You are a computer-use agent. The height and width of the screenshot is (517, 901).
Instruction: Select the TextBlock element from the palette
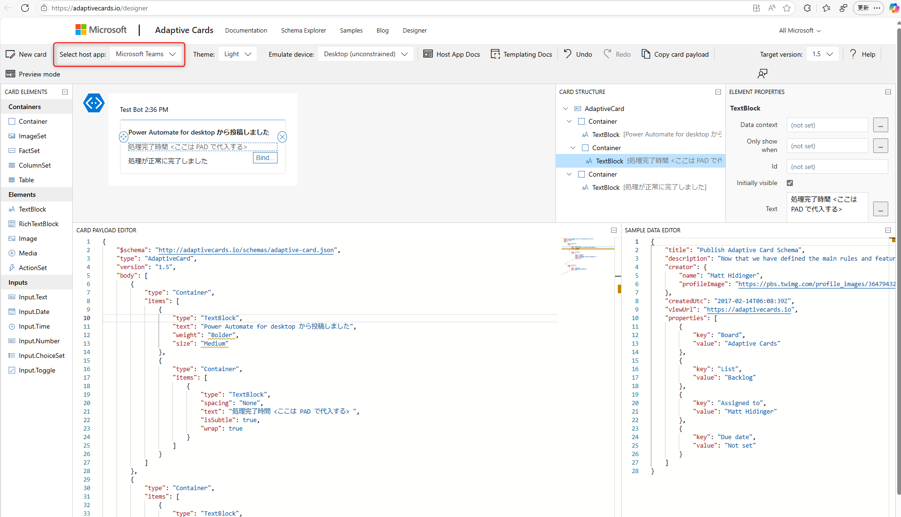tap(36, 209)
